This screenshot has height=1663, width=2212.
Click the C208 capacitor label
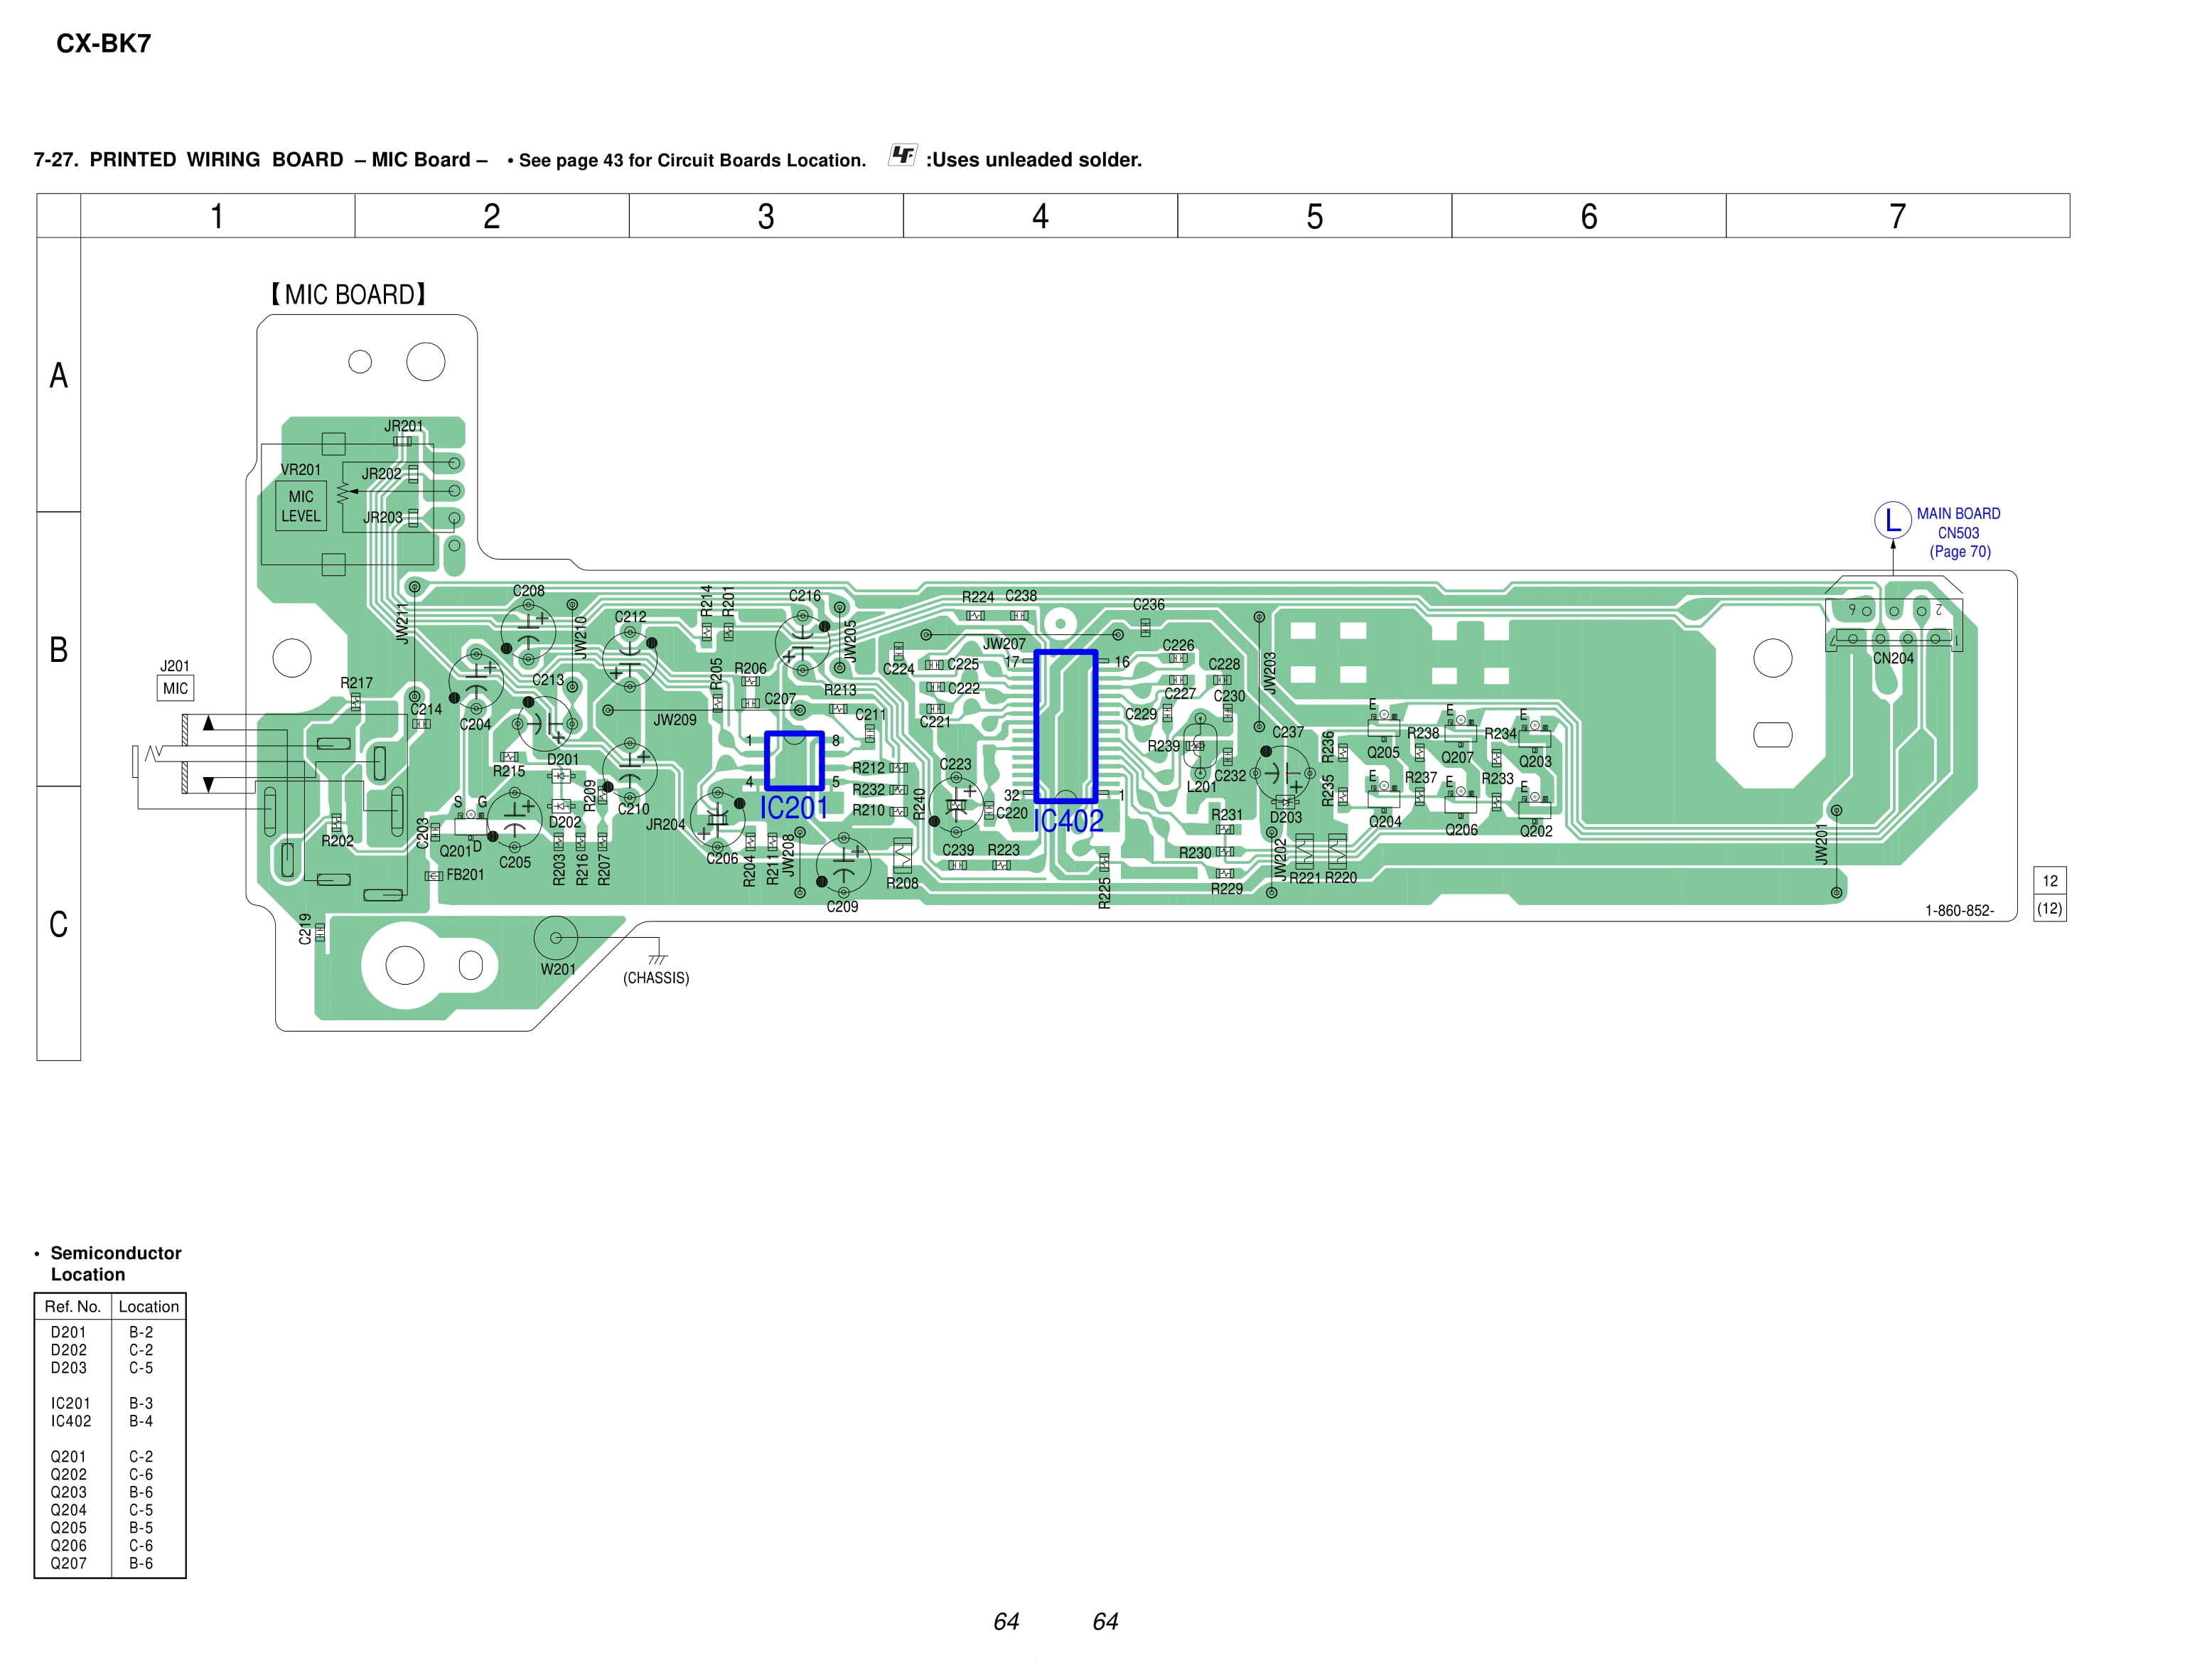529,591
